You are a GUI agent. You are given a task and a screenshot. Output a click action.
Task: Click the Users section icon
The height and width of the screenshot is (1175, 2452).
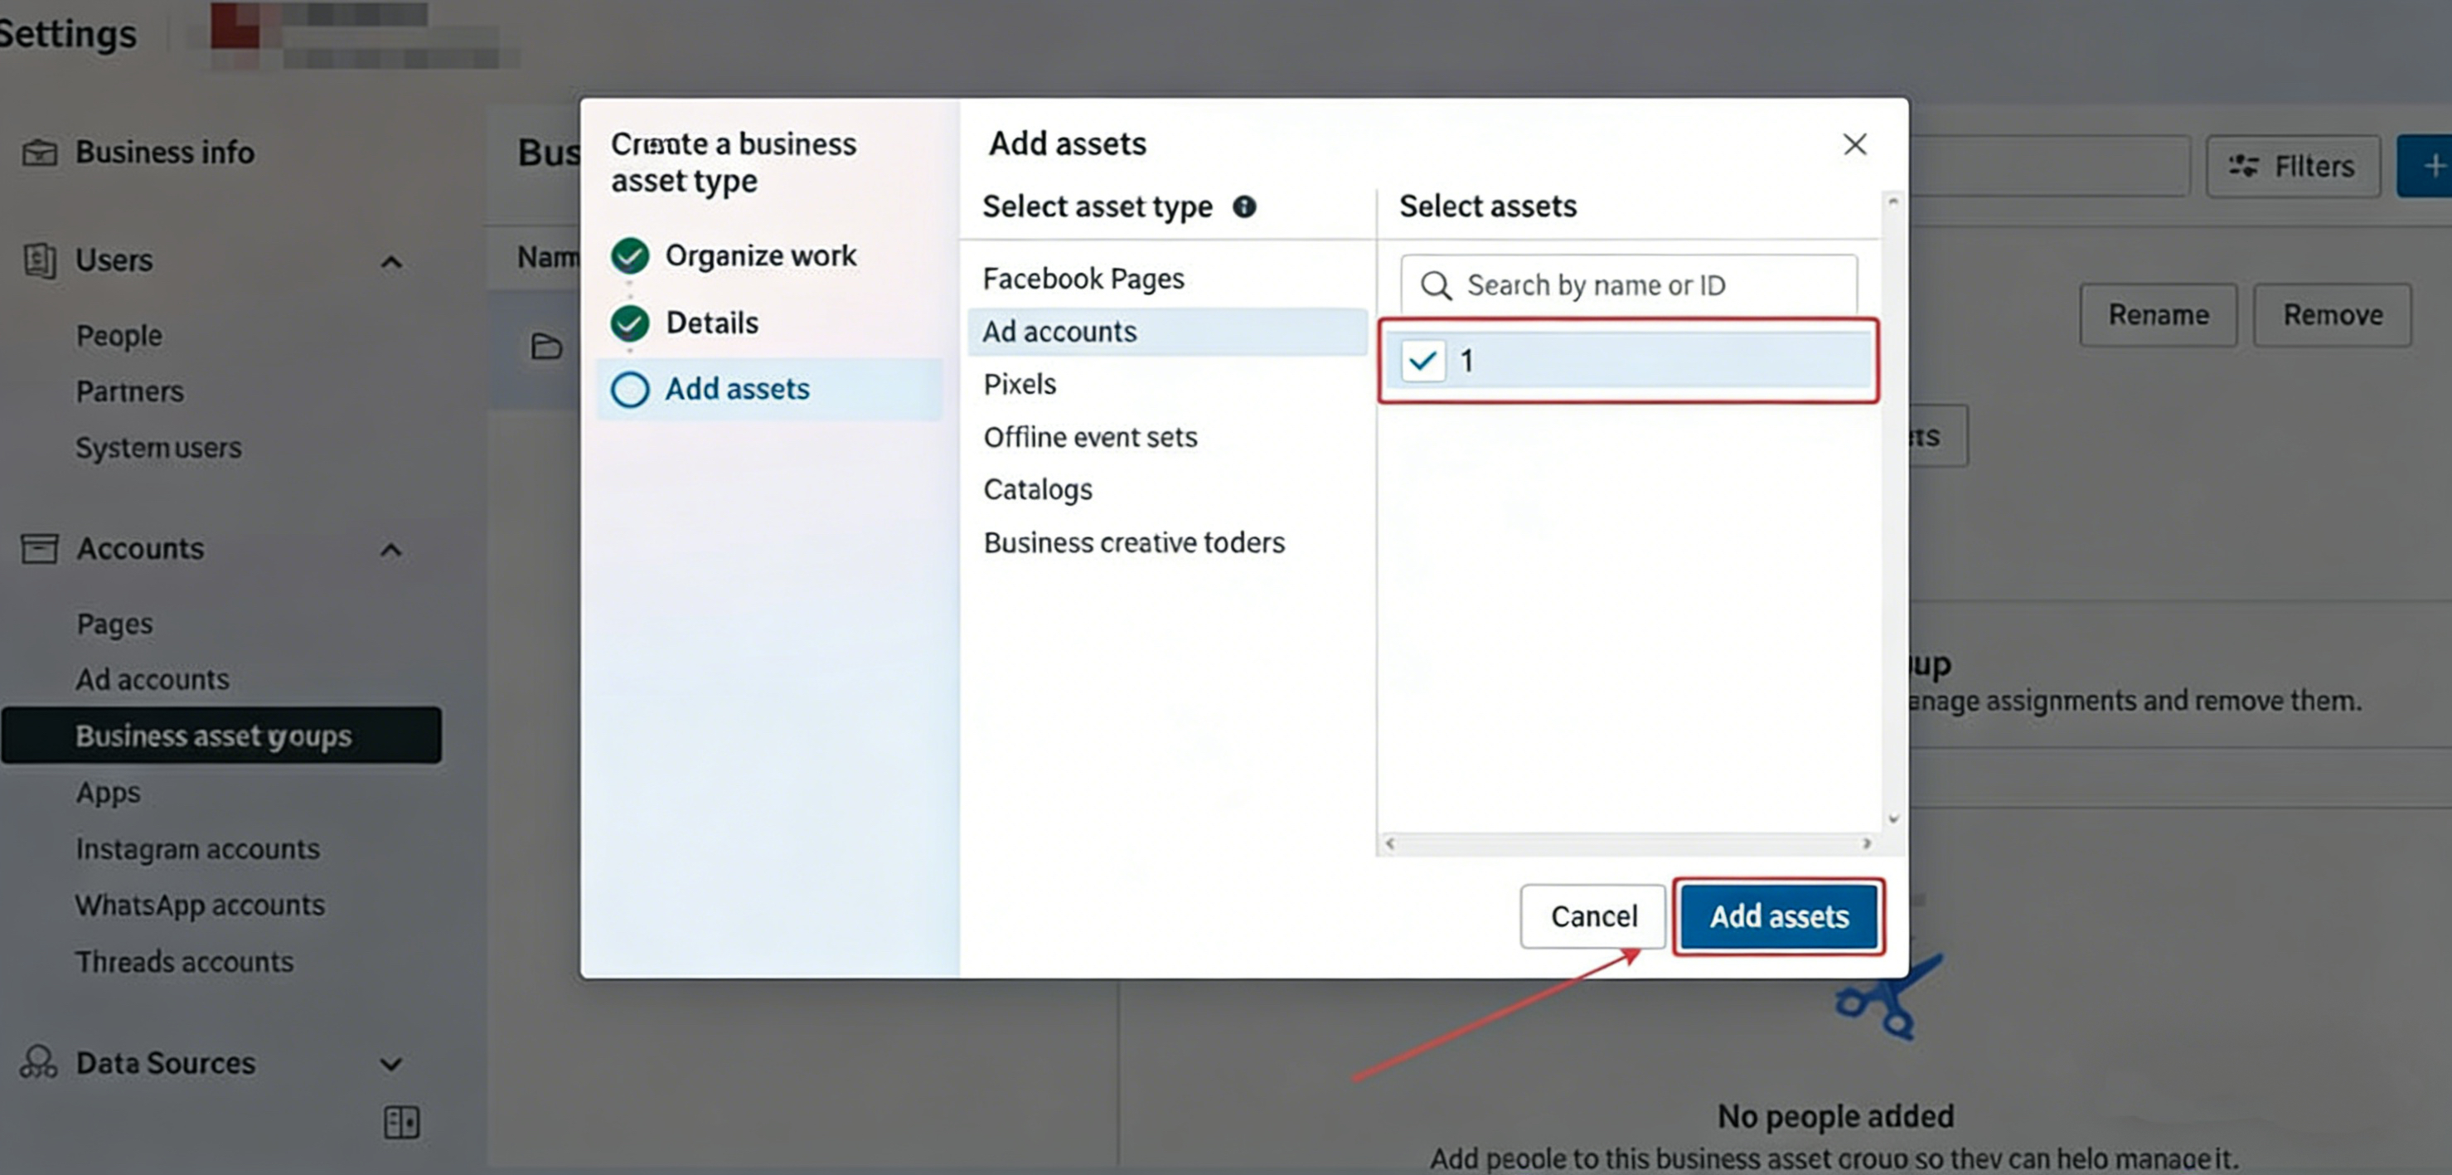pyautogui.click(x=39, y=260)
